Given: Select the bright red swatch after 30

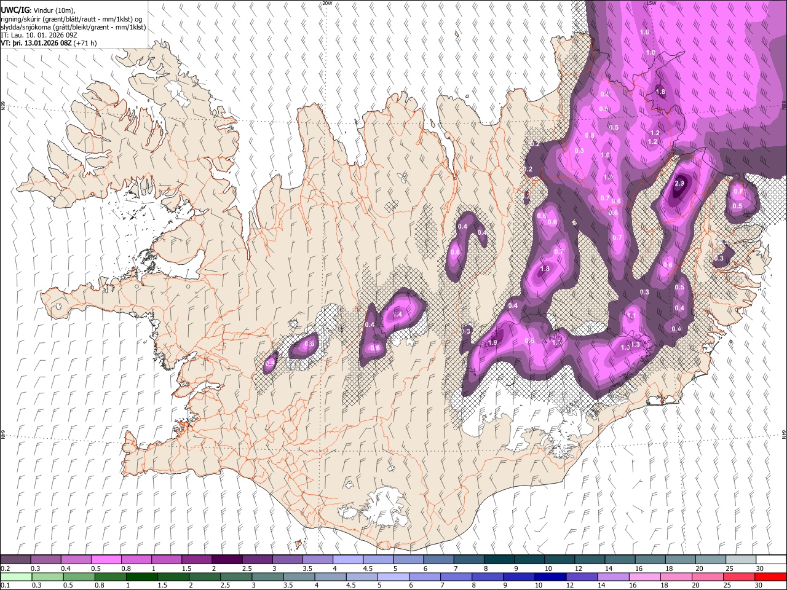Looking at the screenshot, I should (x=770, y=576).
